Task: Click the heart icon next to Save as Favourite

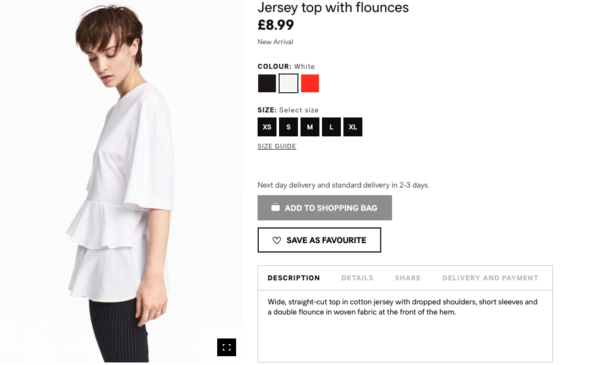Action: click(275, 240)
